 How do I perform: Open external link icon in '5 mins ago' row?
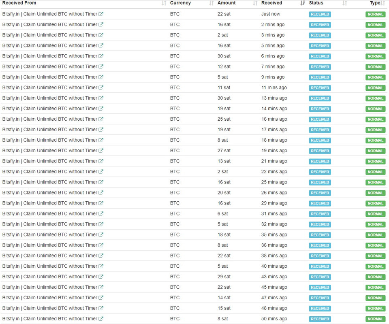point(101,46)
